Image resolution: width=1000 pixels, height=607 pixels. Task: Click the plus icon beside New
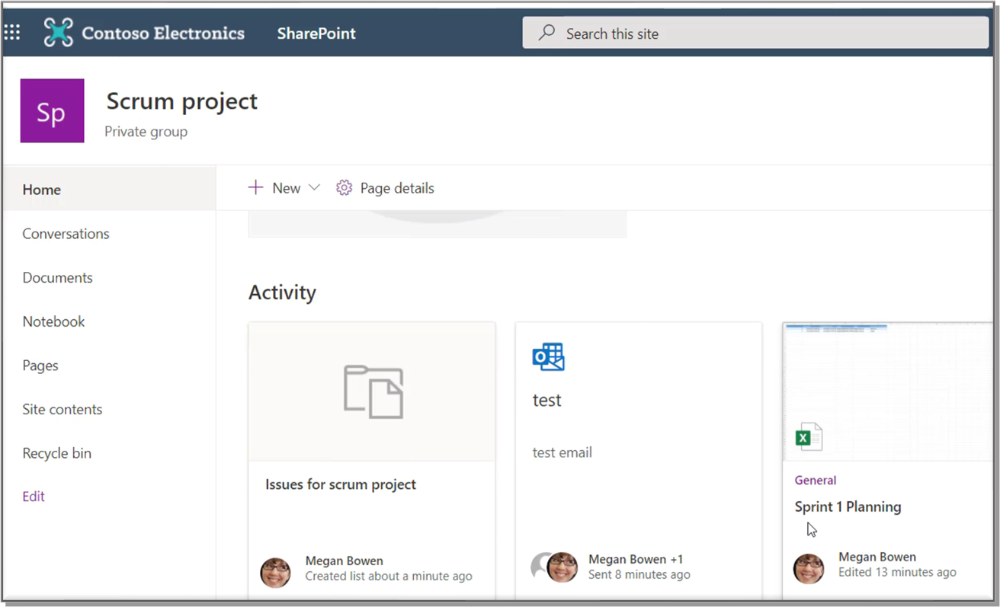(255, 187)
